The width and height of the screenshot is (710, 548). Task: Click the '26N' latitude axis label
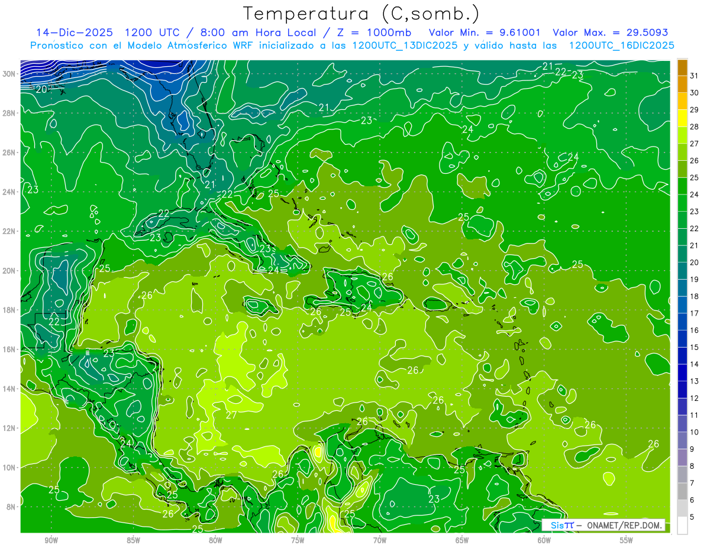(x=10, y=152)
